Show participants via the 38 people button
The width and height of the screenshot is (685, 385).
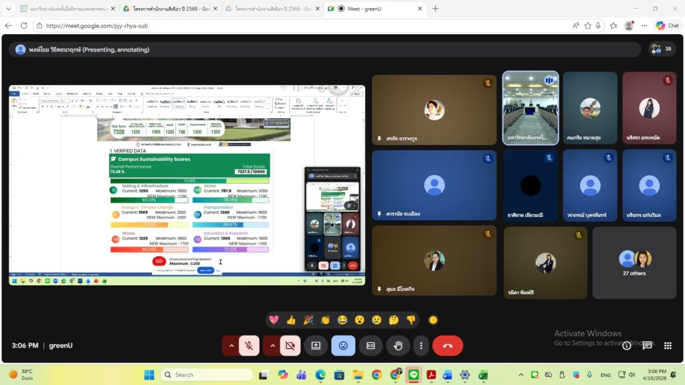tap(663, 49)
